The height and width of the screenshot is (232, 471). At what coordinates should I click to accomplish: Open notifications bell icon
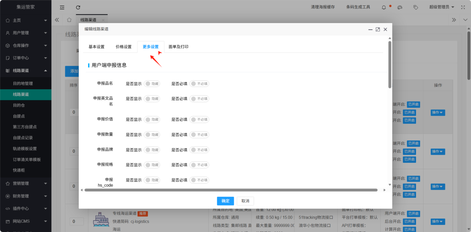[x=384, y=7]
